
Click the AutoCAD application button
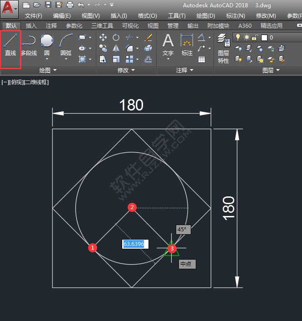click(10, 8)
